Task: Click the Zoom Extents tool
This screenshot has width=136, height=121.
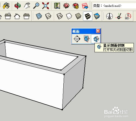Action: 45,6
